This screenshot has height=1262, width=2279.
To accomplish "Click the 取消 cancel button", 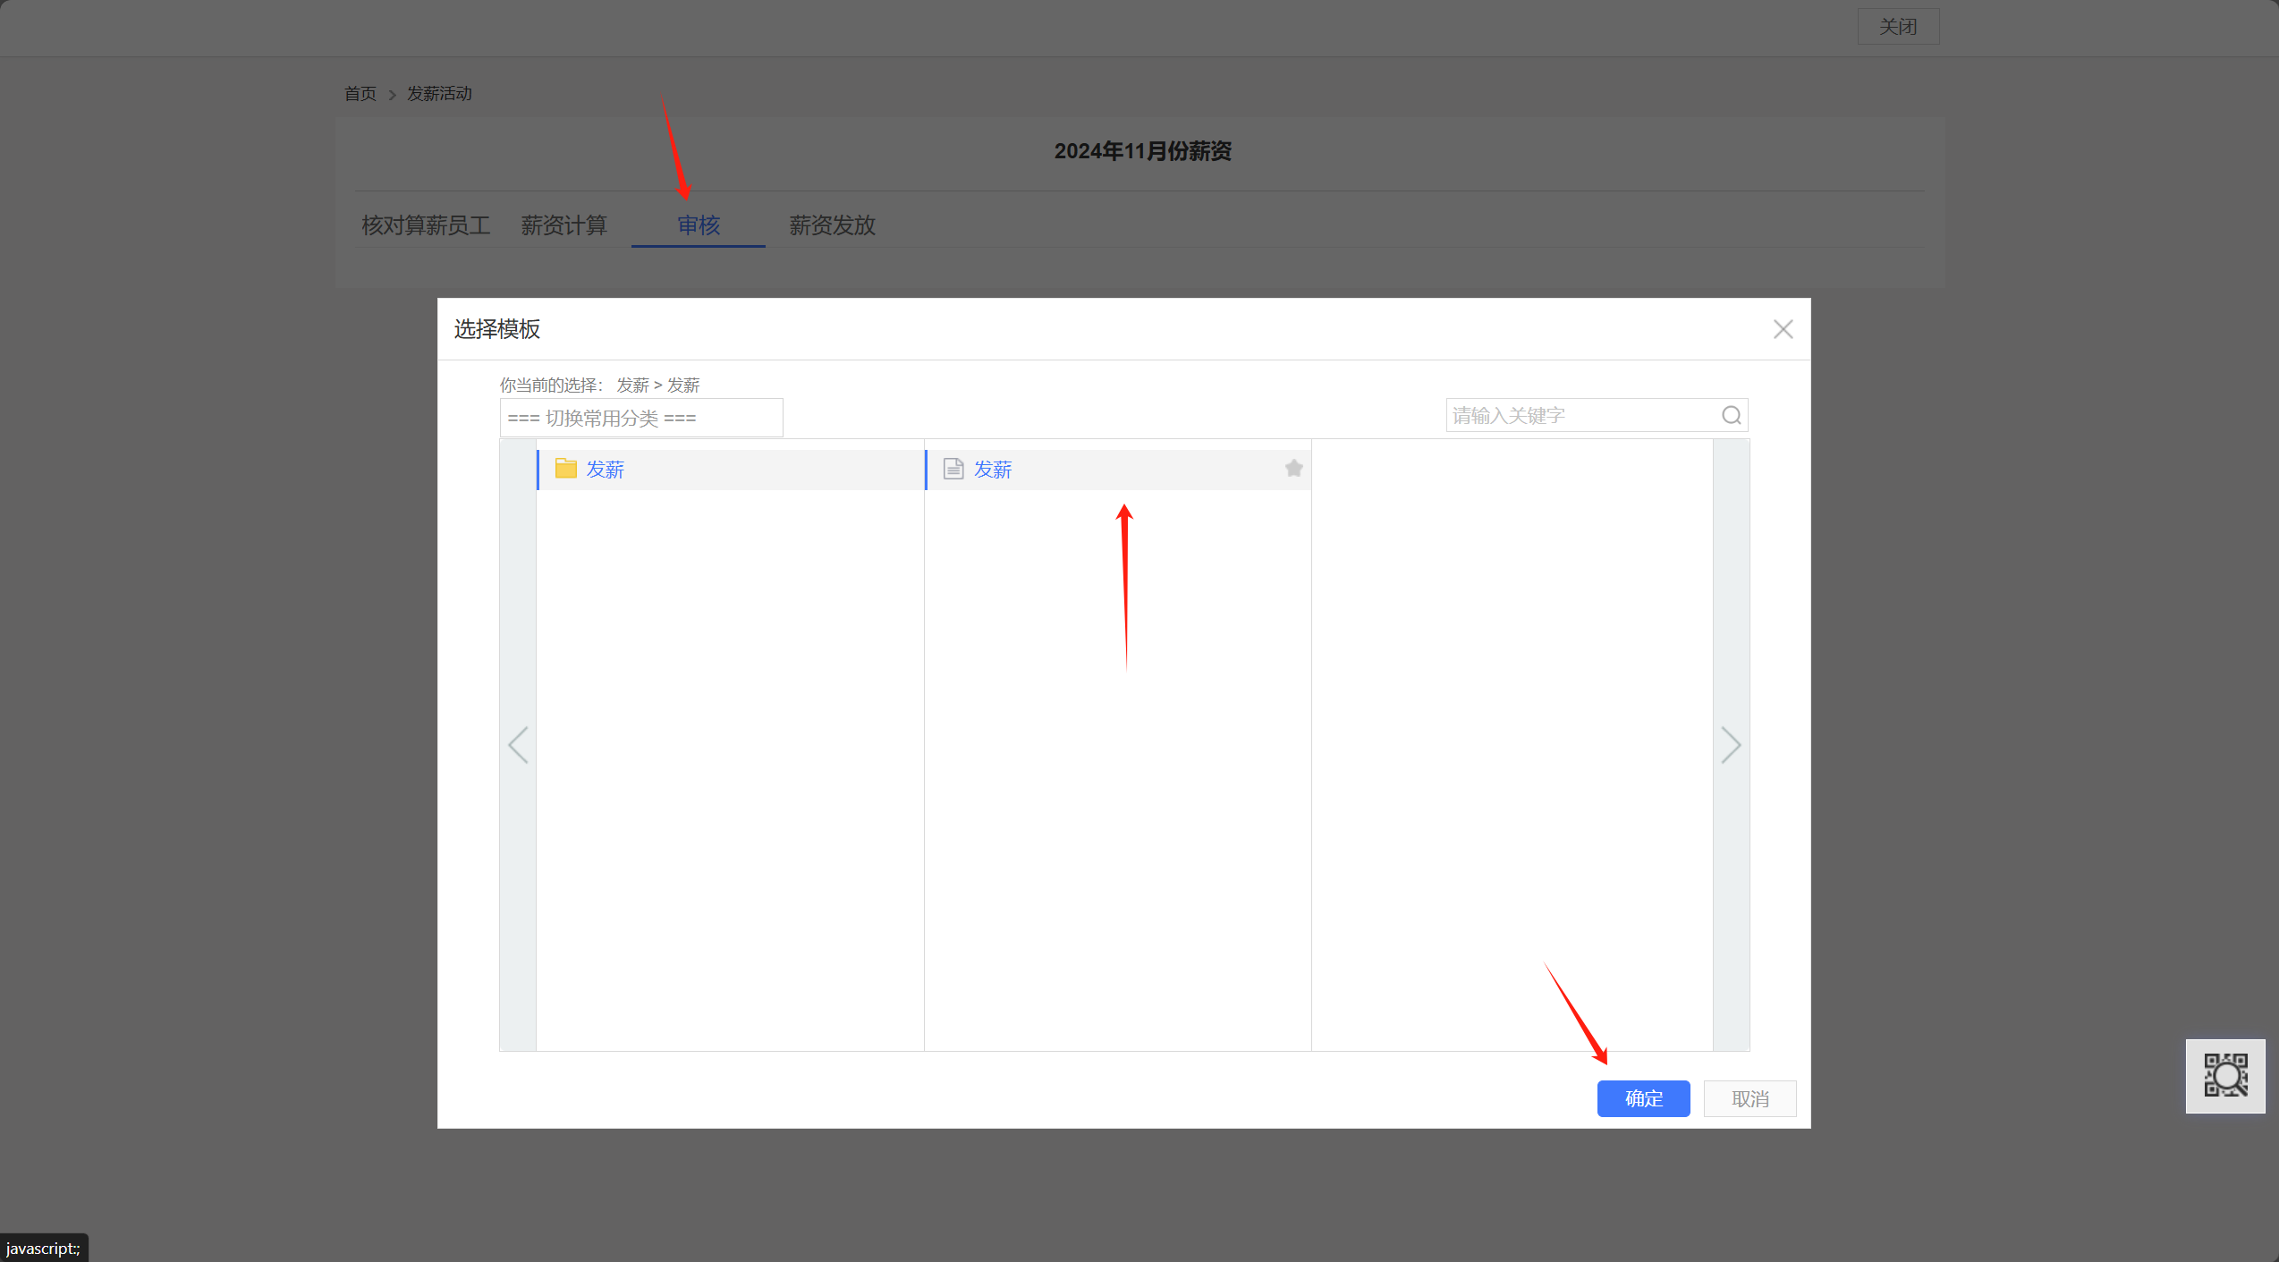I will [x=1749, y=1098].
